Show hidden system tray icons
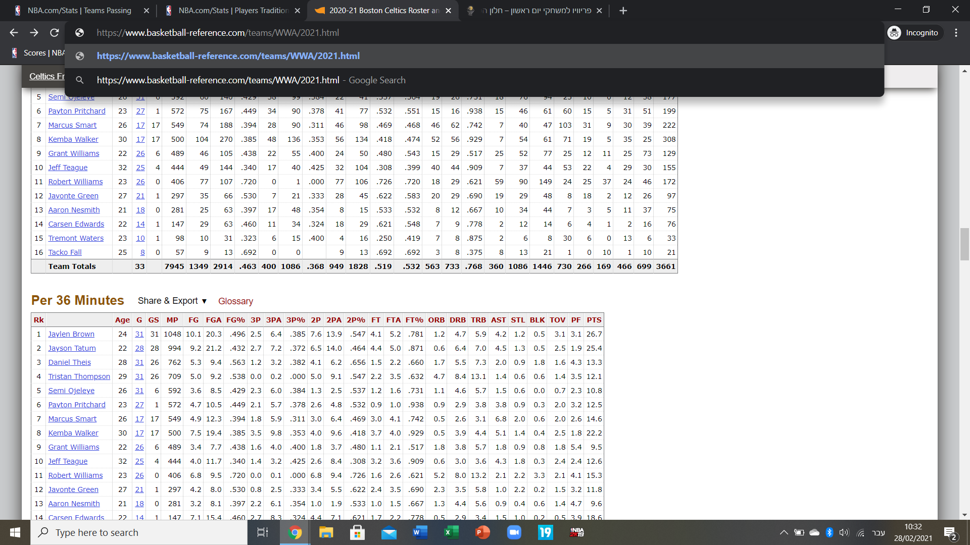 (784, 532)
